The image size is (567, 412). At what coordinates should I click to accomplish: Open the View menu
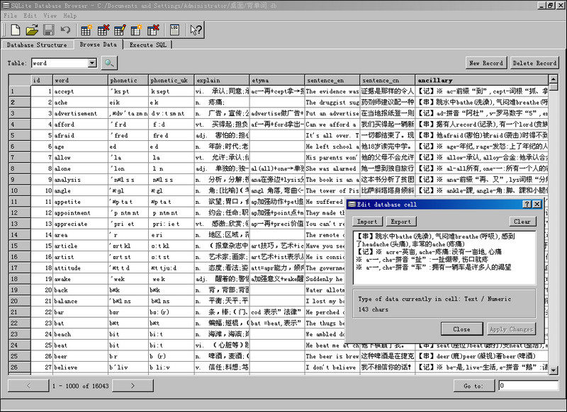[x=50, y=16]
